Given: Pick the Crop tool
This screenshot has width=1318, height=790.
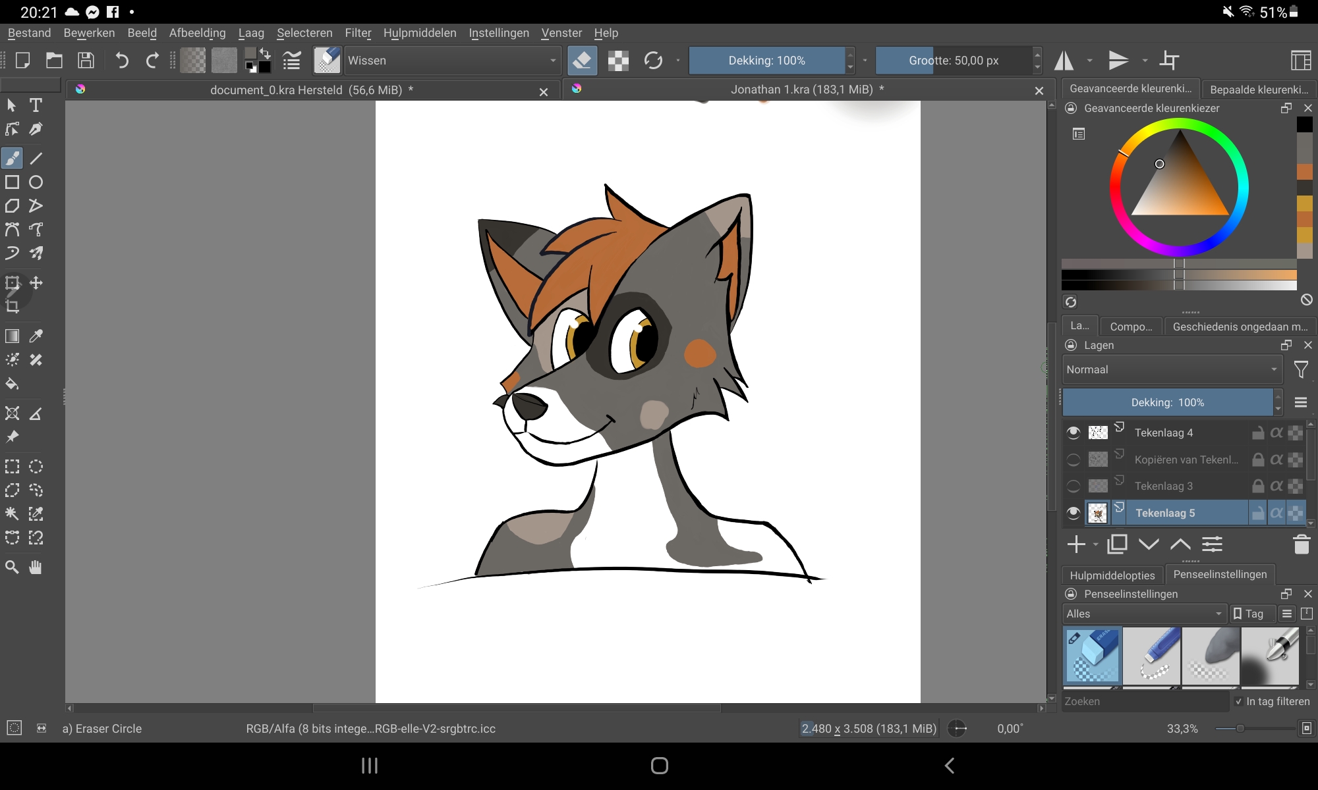Looking at the screenshot, I should pos(12,306).
